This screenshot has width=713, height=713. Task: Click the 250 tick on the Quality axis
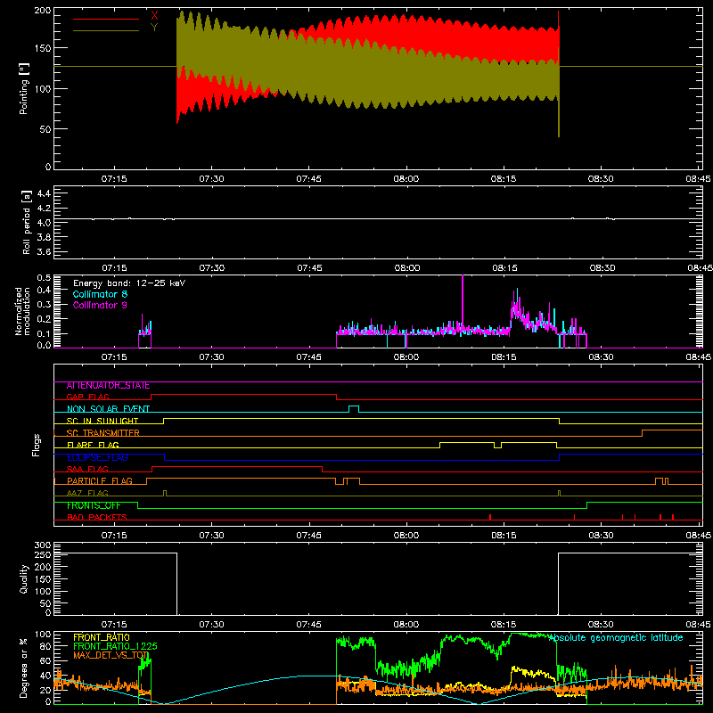pyautogui.click(x=42, y=554)
